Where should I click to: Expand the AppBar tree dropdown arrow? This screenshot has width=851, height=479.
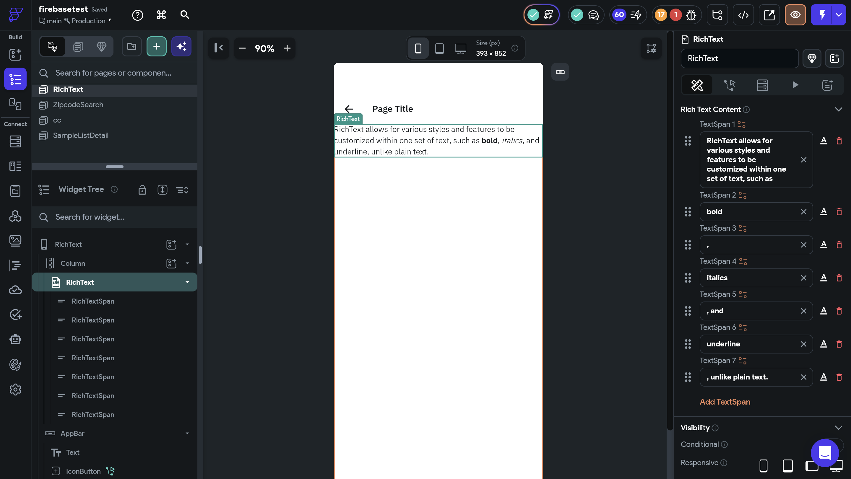click(187, 434)
